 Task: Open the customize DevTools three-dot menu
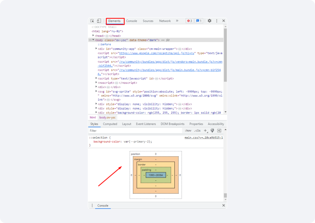tap(217, 21)
